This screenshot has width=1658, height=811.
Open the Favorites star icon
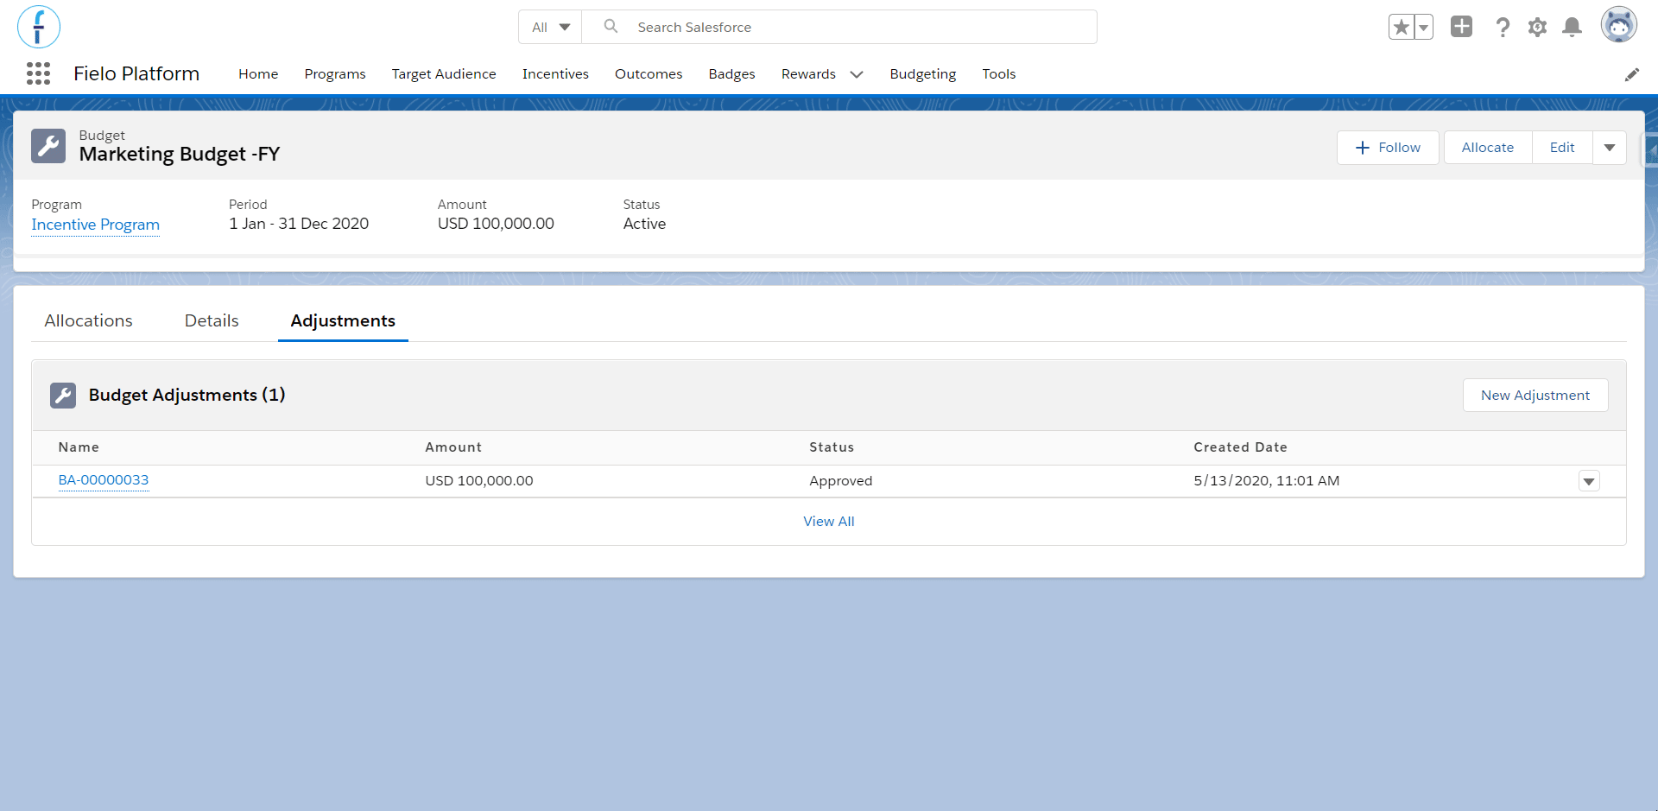(1401, 28)
